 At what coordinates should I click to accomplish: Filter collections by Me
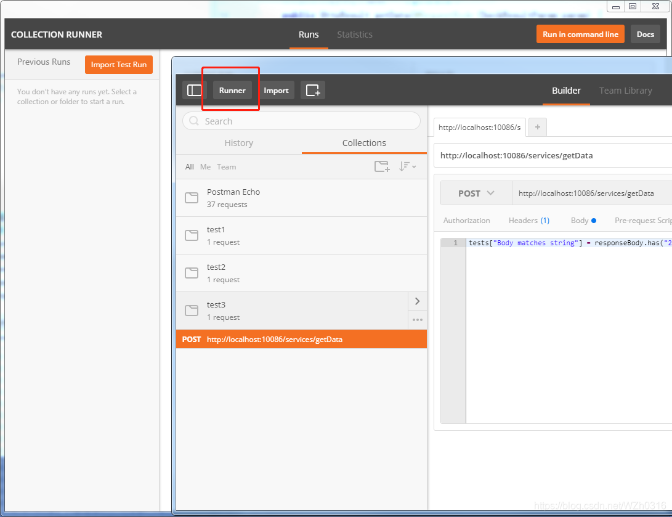click(205, 167)
